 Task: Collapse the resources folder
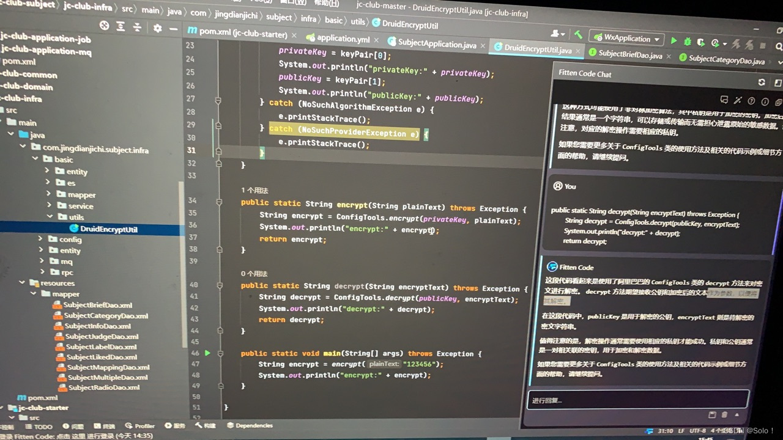22,282
